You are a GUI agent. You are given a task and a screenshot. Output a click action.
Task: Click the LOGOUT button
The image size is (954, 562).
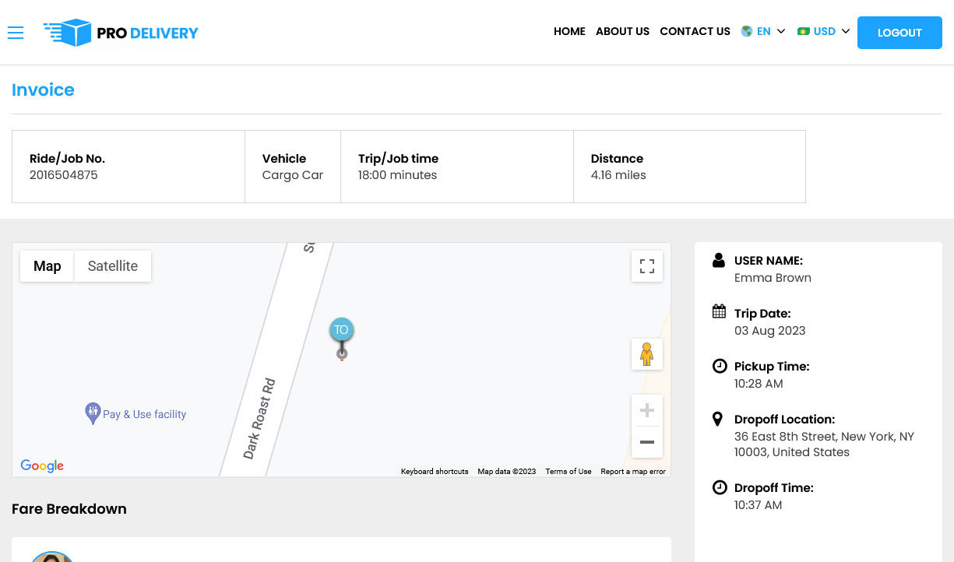coord(899,33)
